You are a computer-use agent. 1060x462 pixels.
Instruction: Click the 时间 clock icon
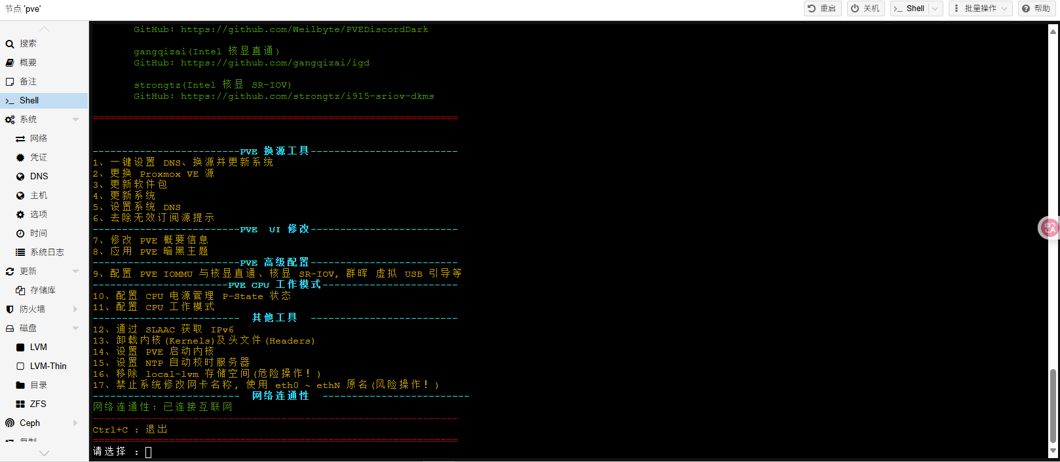20,234
